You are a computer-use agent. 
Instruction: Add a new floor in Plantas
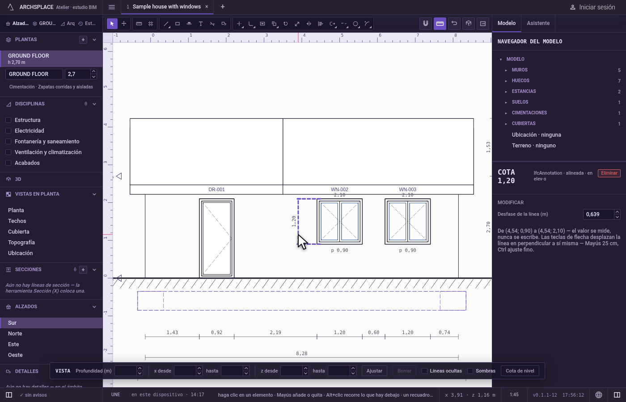pos(83,40)
